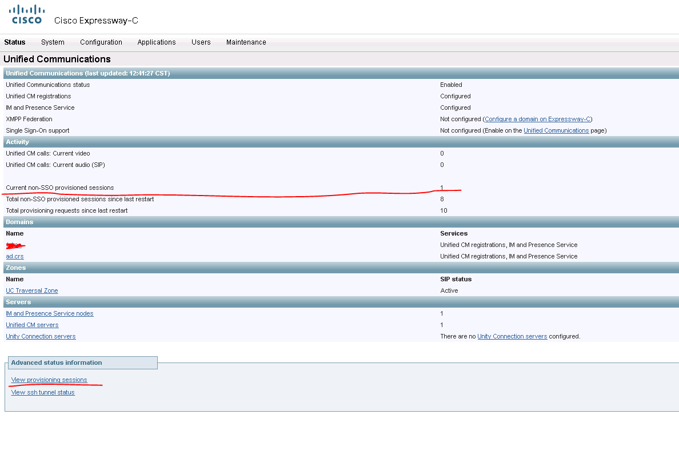The width and height of the screenshot is (679, 462).
Task: Open the System menu
Action: [53, 42]
